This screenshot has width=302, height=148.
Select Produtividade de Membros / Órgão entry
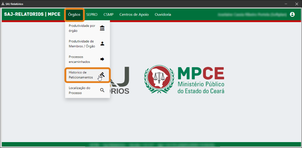pyautogui.click(x=87, y=44)
